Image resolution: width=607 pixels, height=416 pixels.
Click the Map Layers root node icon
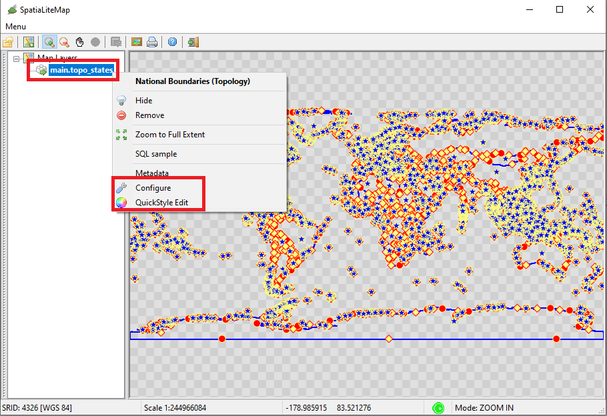pyautogui.click(x=28, y=58)
